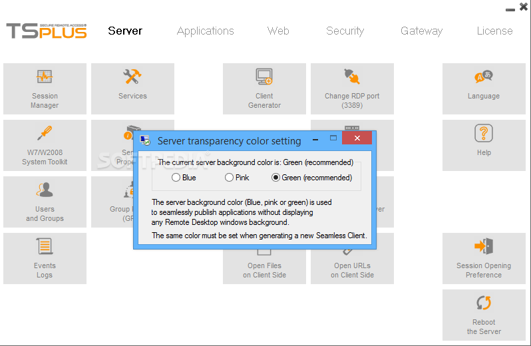Open the Language settings tile
531x346 pixels.
(484, 88)
